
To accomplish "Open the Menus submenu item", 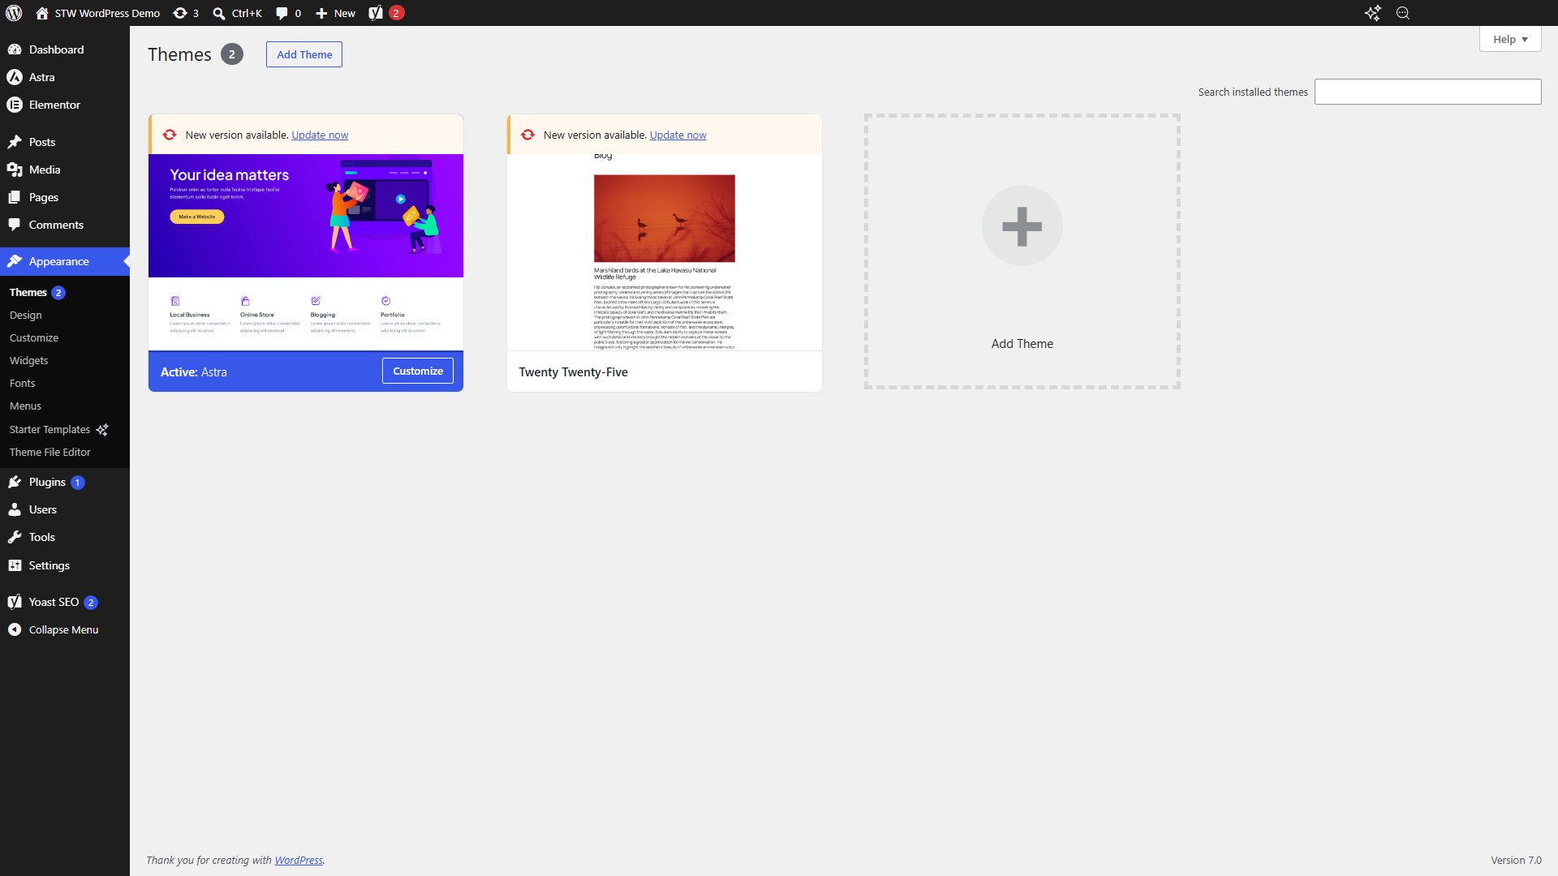I will tap(25, 406).
